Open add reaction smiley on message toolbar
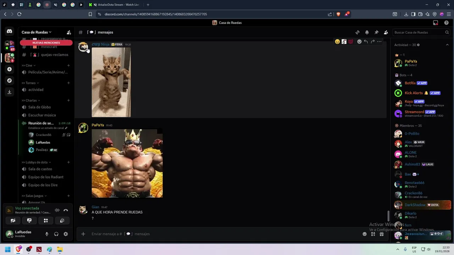Viewport: 454px width, 255px height. 359,41
